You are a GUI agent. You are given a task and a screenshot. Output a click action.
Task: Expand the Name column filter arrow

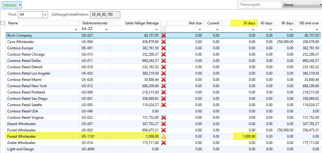(76, 29)
